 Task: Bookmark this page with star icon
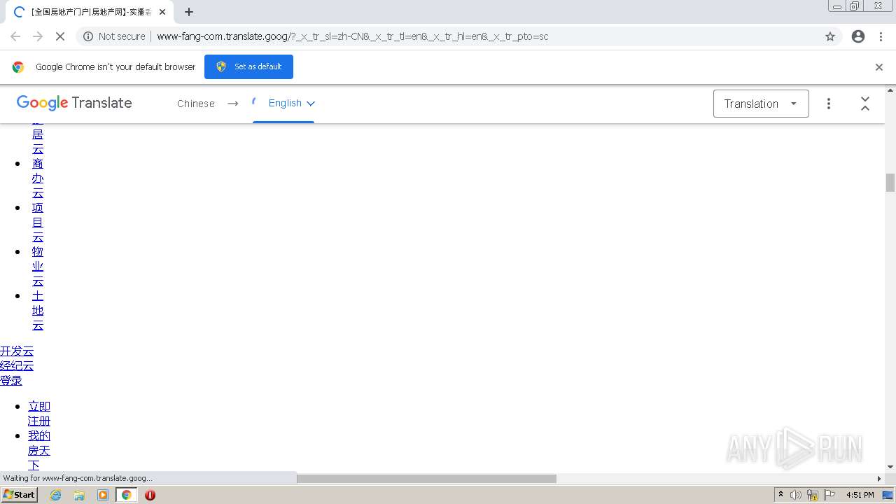click(x=830, y=36)
